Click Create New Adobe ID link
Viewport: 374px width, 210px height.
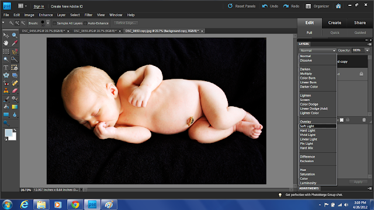(67, 6)
